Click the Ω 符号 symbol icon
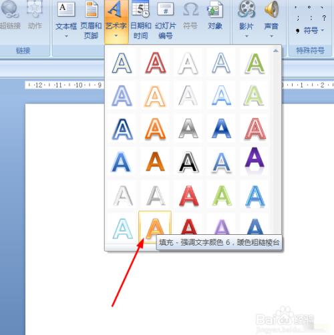The height and width of the screenshot is (335, 334). click(x=190, y=15)
